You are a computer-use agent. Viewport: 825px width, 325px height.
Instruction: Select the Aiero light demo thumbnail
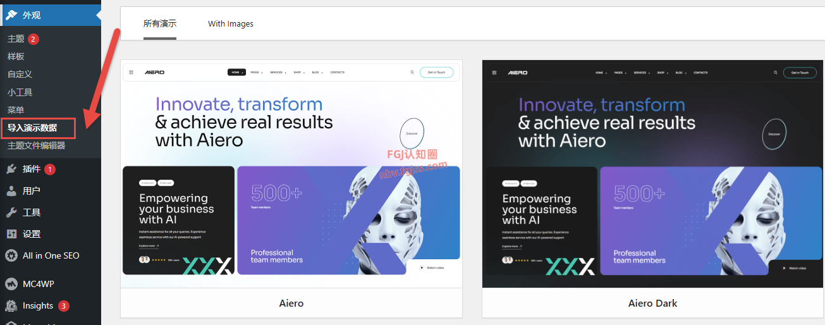pyautogui.click(x=291, y=174)
